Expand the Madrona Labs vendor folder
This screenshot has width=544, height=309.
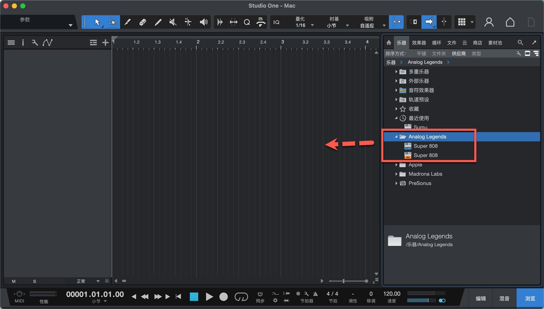click(x=396, y=174)
